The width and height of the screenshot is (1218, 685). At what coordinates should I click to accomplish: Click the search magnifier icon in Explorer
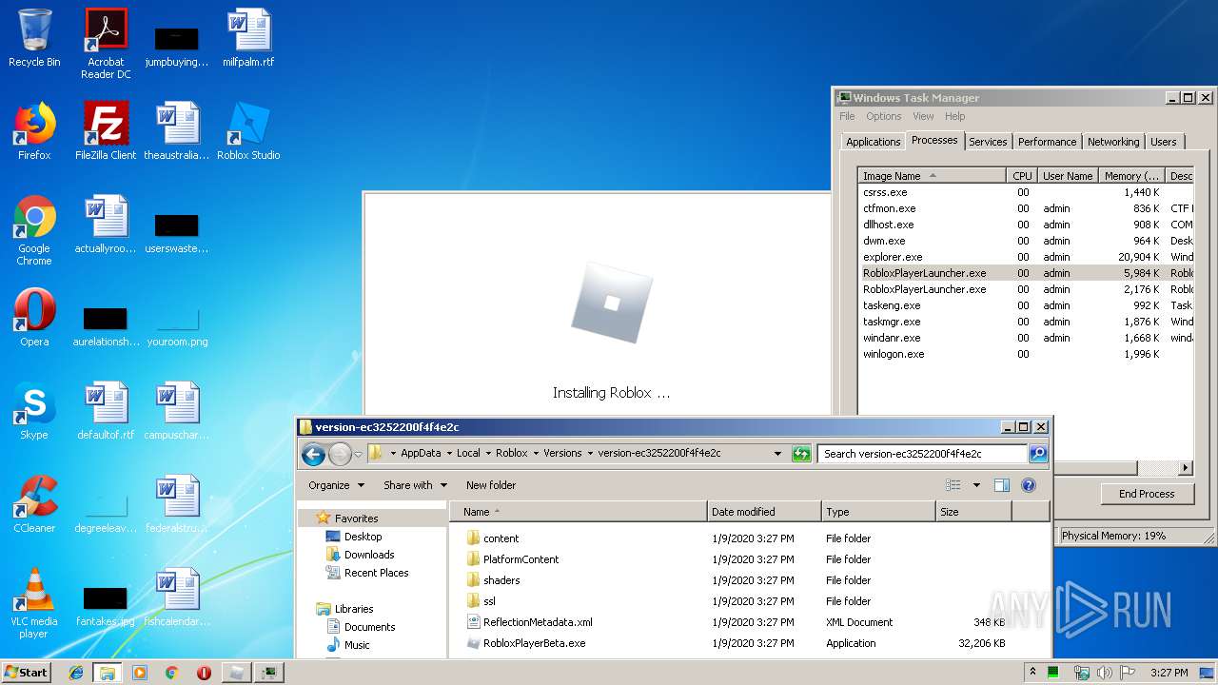[1038, 454]
